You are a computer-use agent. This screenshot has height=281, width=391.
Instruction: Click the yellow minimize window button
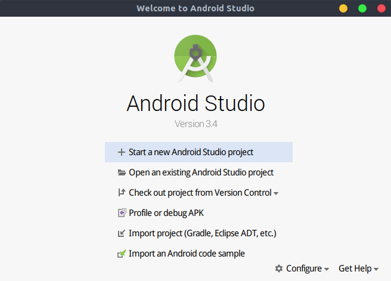[x=343, y=8]
